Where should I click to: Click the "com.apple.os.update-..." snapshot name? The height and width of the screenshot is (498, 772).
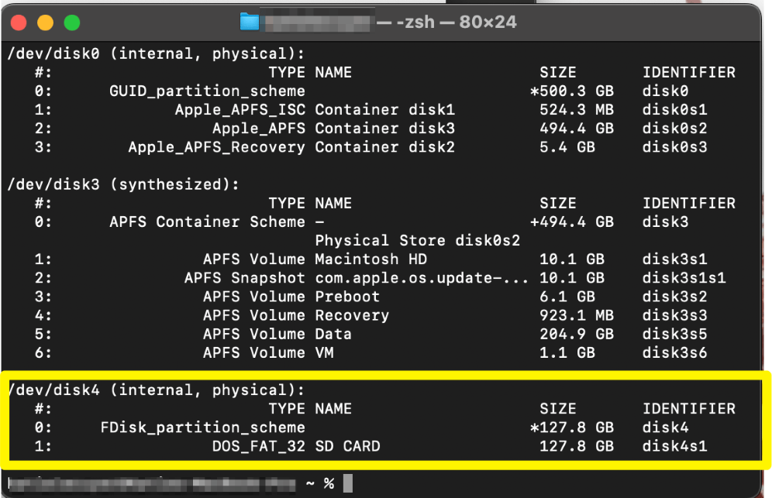422,278
